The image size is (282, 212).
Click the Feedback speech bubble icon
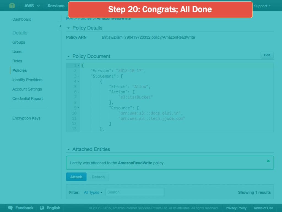10,208
